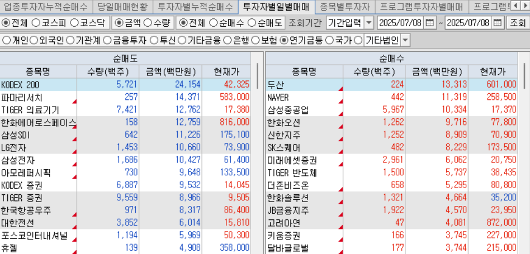Image resolution: width=530 pixels, height=254 pixels.
Task: Click the 조회 search button
Action: [518, 23]
